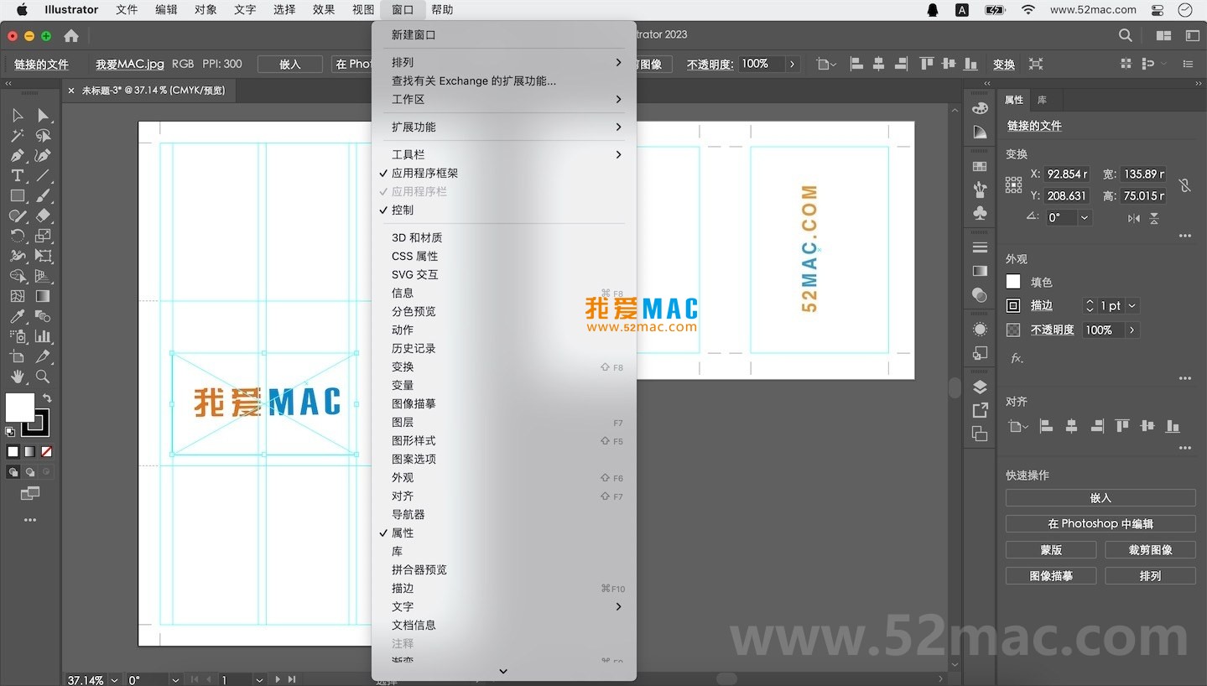Image resolution: width=1207 pixels, height=686 pixels.
Task: Select the Eyedropper tool
Action: (18, 316)
